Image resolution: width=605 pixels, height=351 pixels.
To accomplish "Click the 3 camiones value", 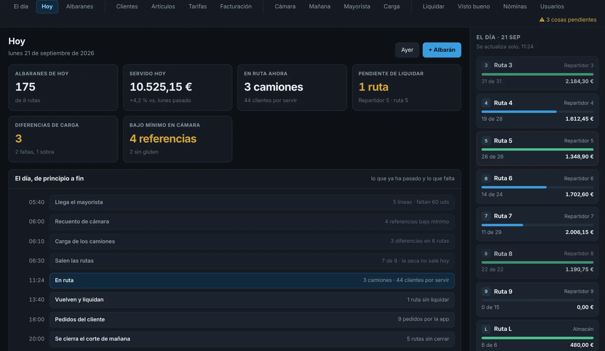I will 274,87.
